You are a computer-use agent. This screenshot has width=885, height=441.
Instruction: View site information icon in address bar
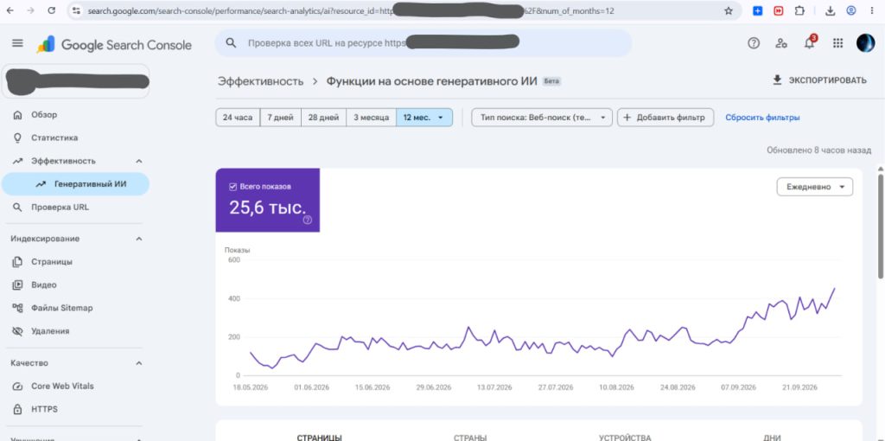(x=76, y=10)
